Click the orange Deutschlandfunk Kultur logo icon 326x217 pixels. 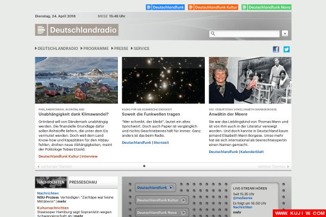[191, 7]
